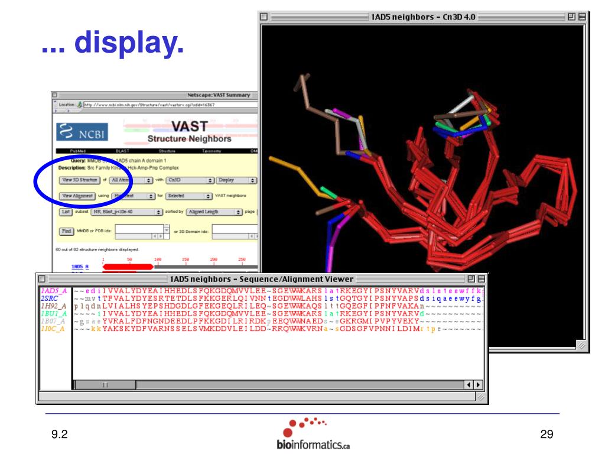Click the List button
Screen dimensions: 605x454
[66, 212]
